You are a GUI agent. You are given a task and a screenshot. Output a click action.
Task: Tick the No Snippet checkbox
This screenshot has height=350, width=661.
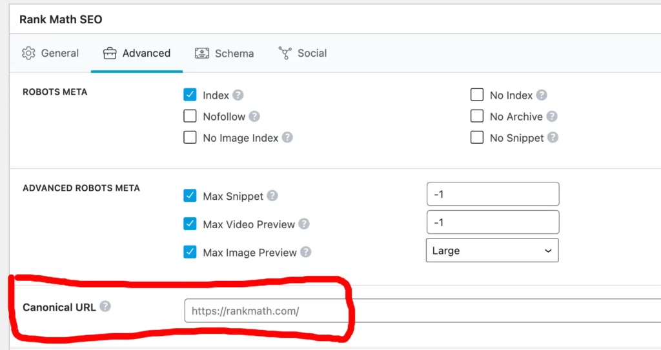477,137
